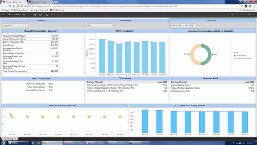Open the Windows Start button
This screenshot has height=145, width=257.
point(3,143)
